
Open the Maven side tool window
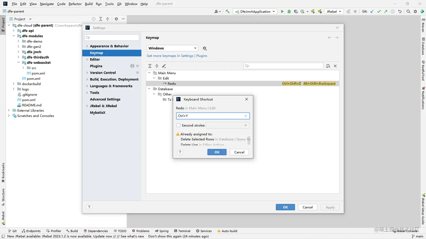point(423,25)
